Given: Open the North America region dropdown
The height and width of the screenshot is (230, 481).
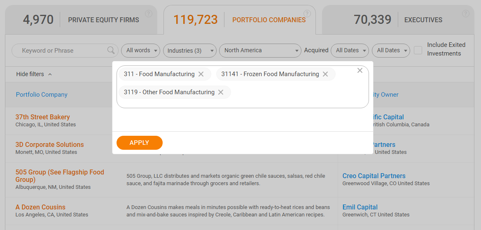Looking at the screenshot, I should coord(260,50).
